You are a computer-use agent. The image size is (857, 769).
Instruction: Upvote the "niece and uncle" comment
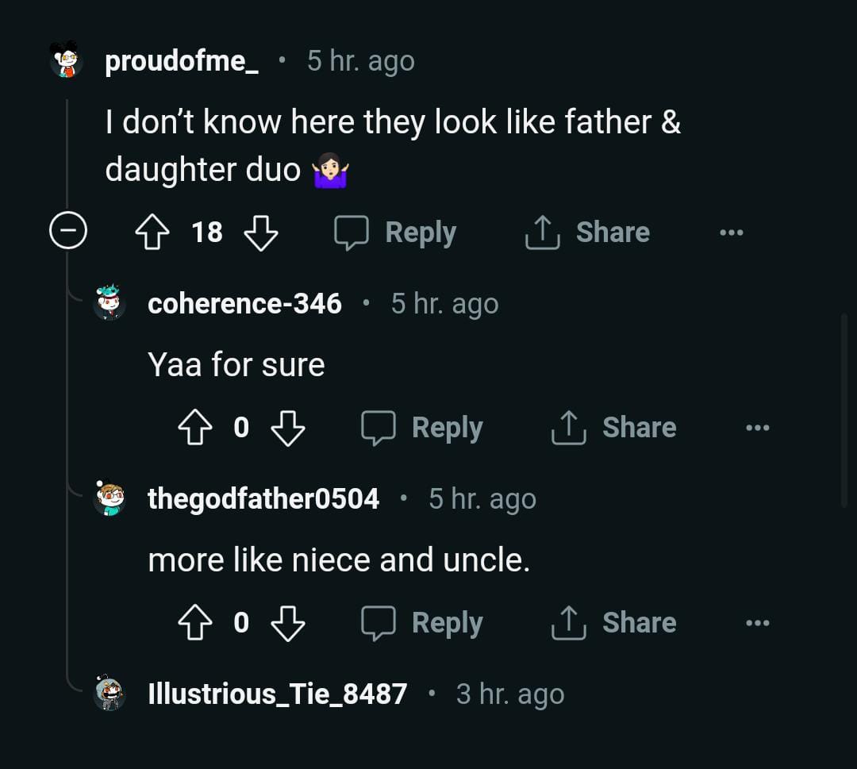tap(195, 623)
